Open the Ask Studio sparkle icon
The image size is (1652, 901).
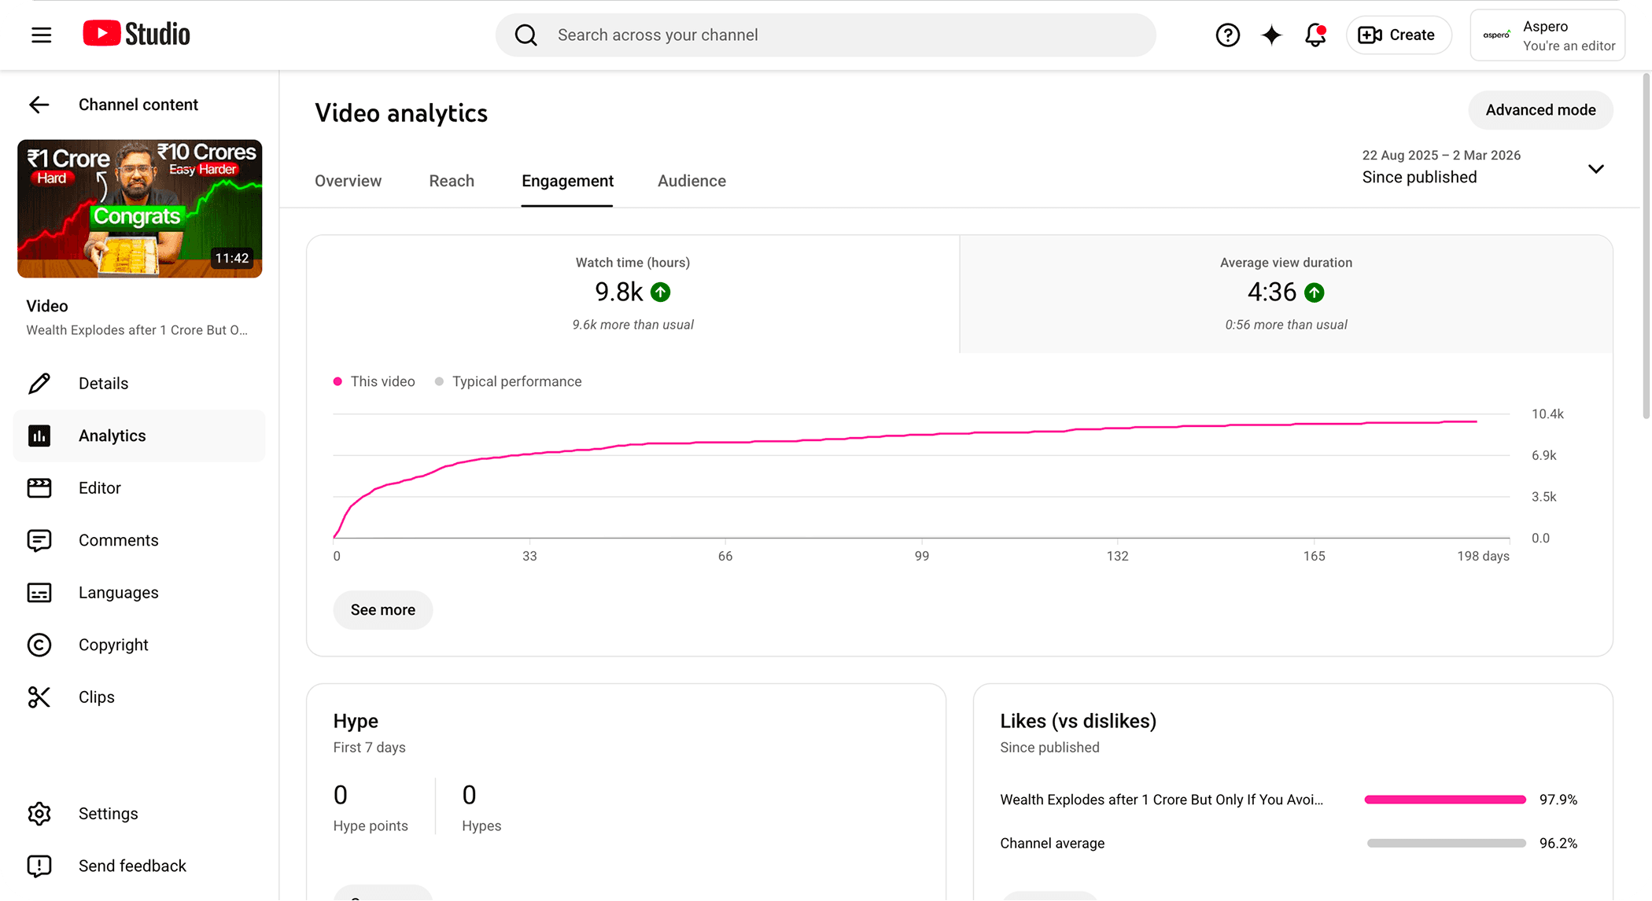point(1271,35)
